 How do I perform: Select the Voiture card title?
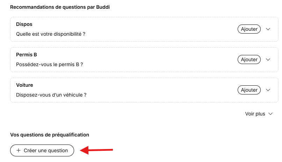pos(24,85)
